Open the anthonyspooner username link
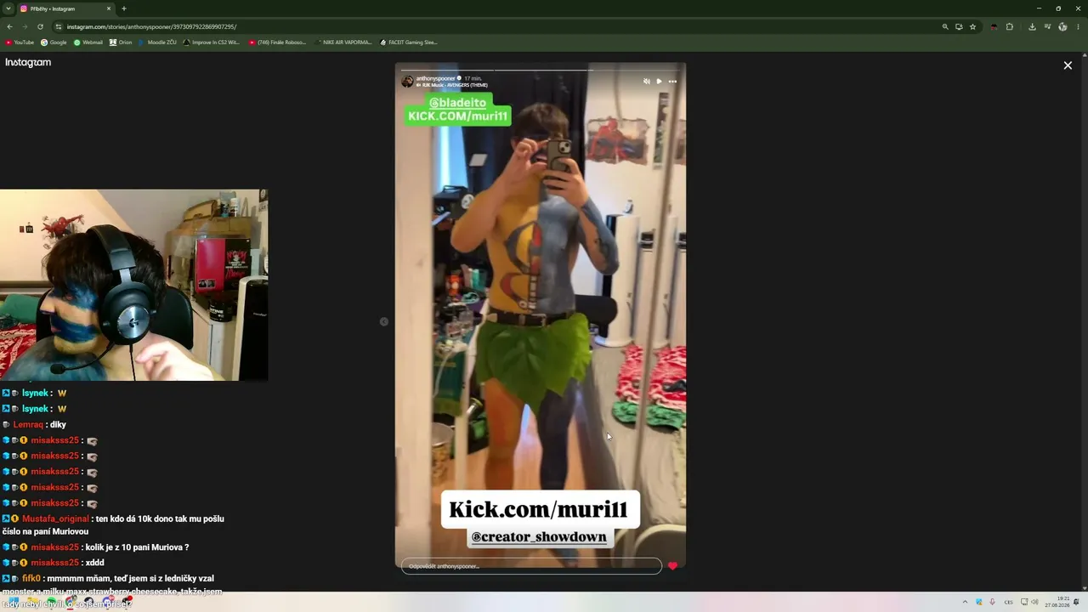1088x612 pixels. pyautogui.click(x=435, y=78)
